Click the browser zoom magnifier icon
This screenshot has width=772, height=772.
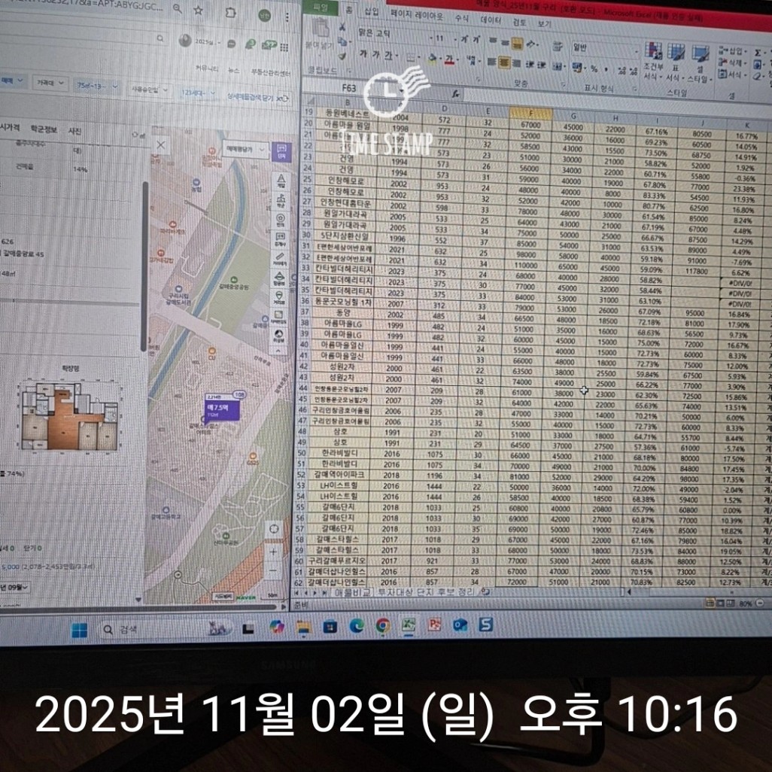point(178,8)
